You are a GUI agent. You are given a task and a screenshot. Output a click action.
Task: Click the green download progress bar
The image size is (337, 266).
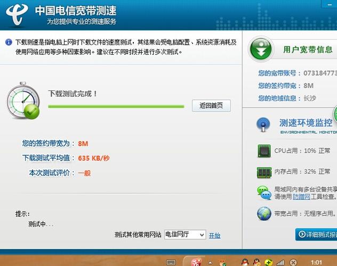tap(116, 106)
